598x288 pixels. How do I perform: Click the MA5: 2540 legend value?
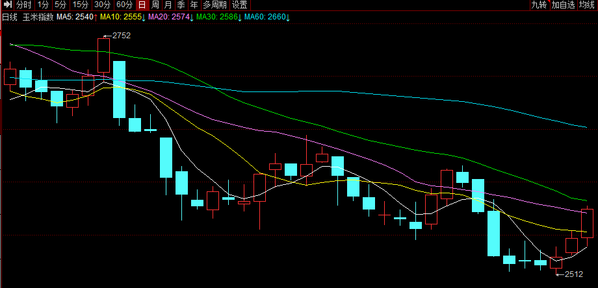[77, 17]
